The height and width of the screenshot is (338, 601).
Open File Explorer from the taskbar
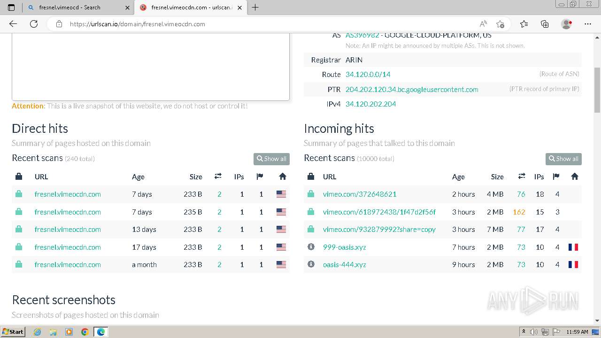click(x=53, y=331)
